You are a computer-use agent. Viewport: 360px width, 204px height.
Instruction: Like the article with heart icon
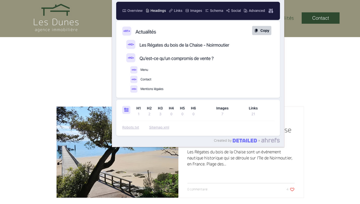click(x=292, y=189)
